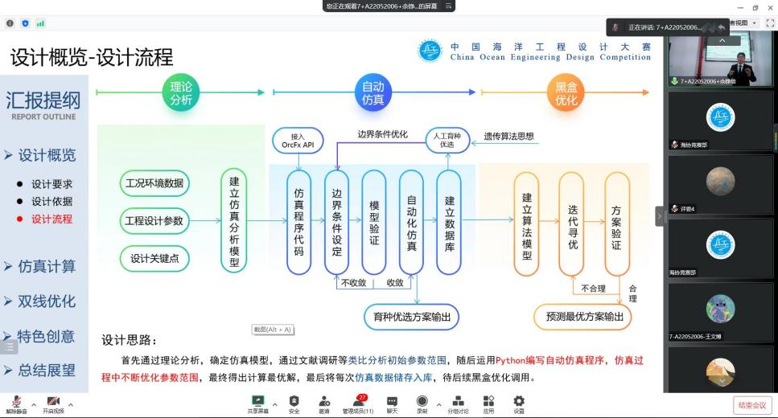Collapse the participant video side panel
Screen dimensions: 778x418
click(x=660, y=216)
